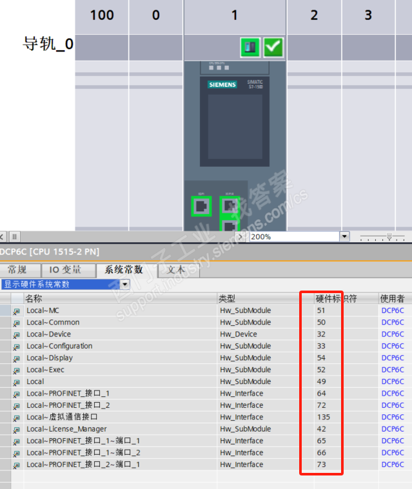Select the Local~Common name cell

121,322
